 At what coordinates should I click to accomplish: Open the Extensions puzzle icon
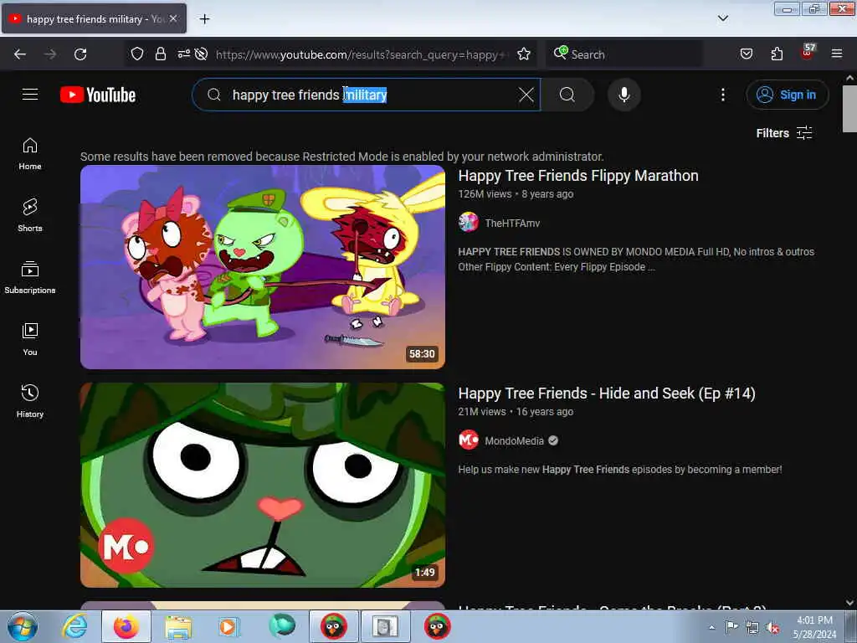(x=777, y=54)
